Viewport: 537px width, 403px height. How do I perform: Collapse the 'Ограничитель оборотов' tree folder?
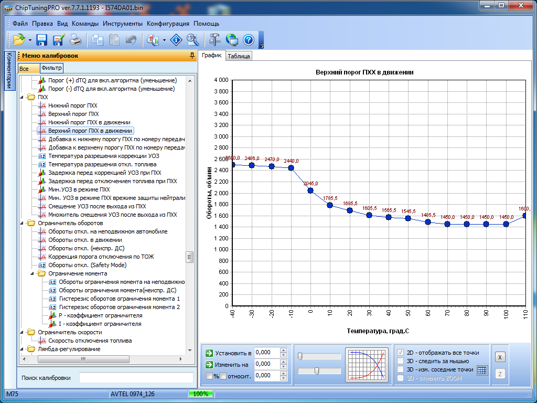pyautogui.click(x=22, y=223)
